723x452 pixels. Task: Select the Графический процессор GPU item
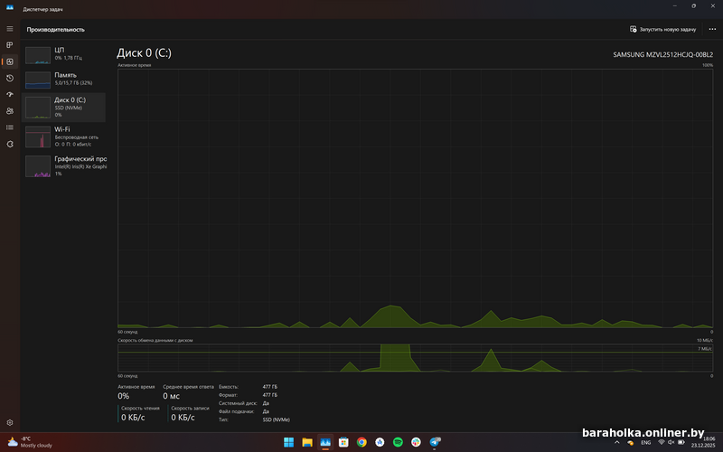[x=64, y=165]
